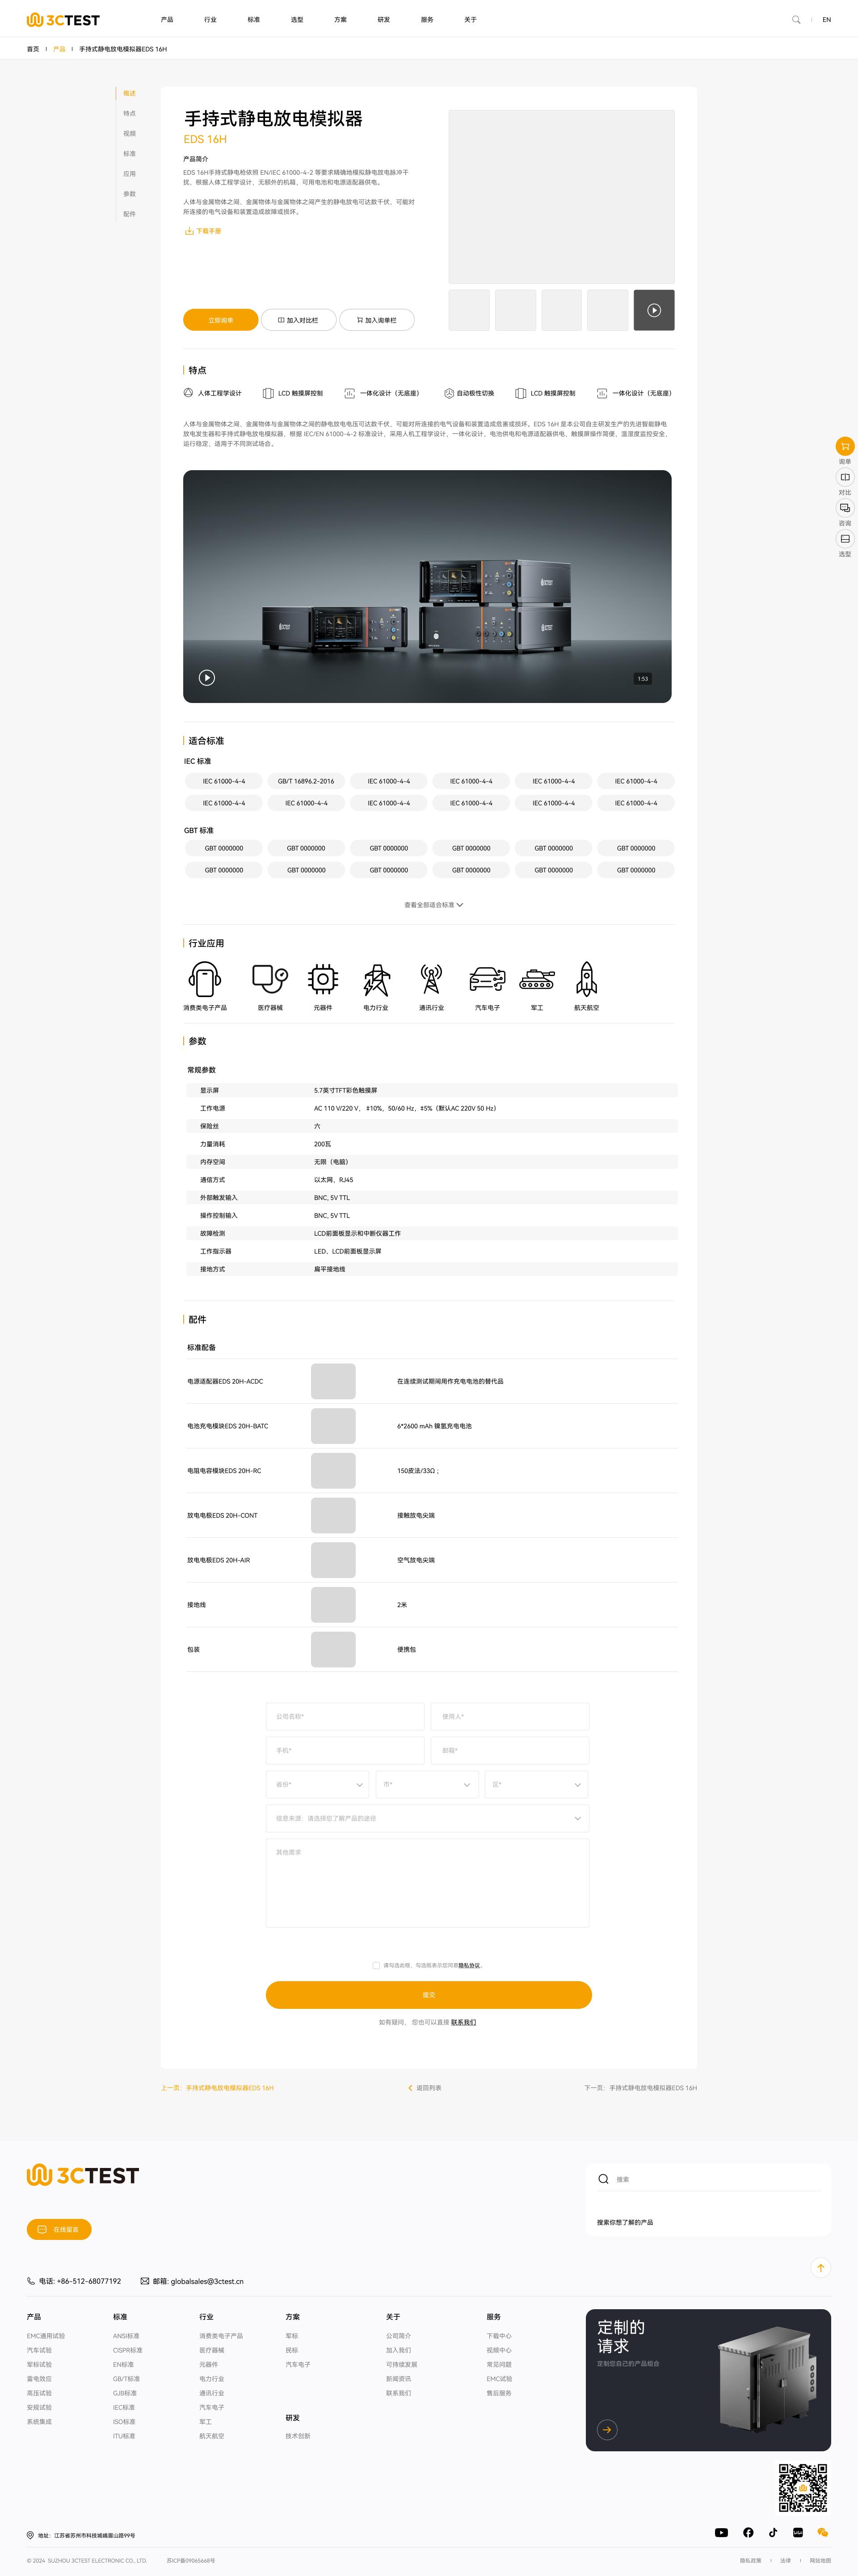
Task: Click the search magnifier icon in header
Action: point(796,20)
